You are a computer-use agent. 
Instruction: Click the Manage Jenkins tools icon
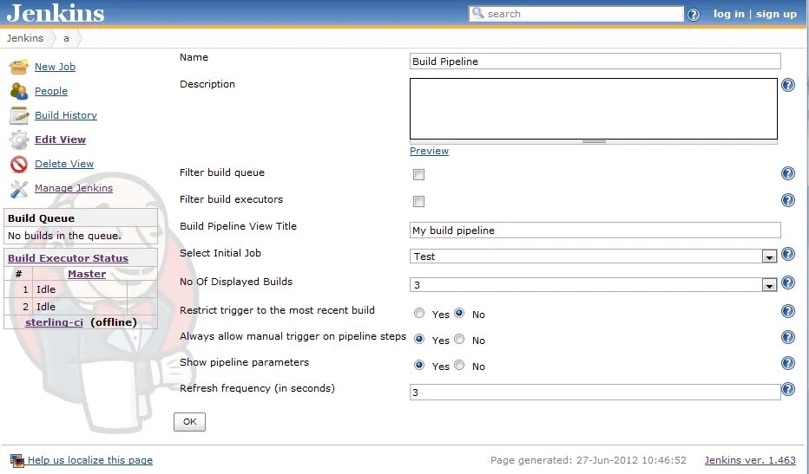pyautogui.click(x=18, y=189)
